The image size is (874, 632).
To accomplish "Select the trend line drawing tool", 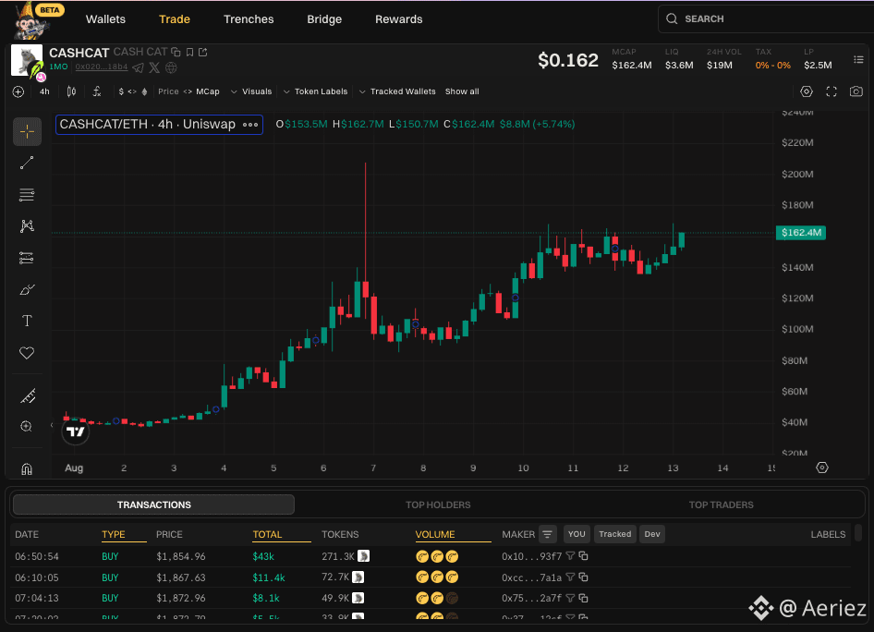I will pos(27,163).
